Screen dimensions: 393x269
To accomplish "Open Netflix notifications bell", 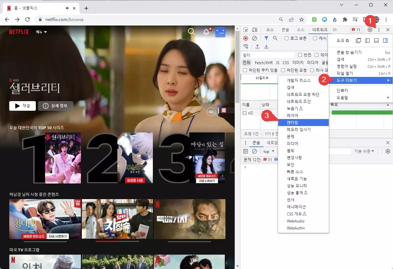I will (206, 32).
